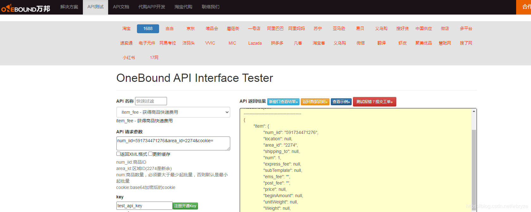The height and width of the screenshot is (212, 531).
Task: Click the API 请求参数 textarea
Action: [x=173, y=143]
